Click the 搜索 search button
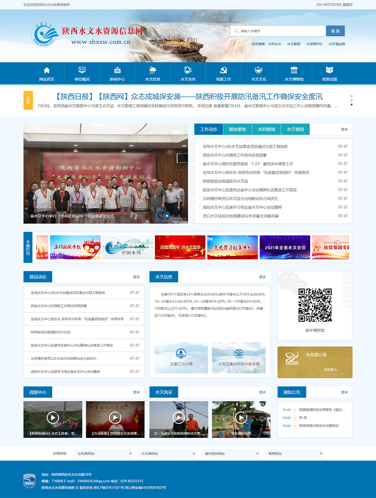This screenshot has width=376, height=498. pos(335,31)
